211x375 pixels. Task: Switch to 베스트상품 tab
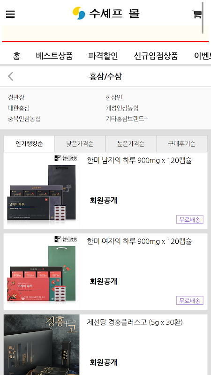point(54,56)
